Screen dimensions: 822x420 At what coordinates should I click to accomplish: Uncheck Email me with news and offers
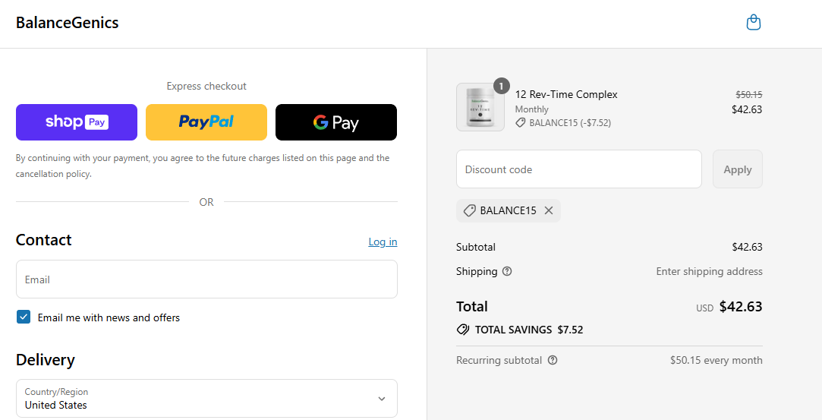24,317
